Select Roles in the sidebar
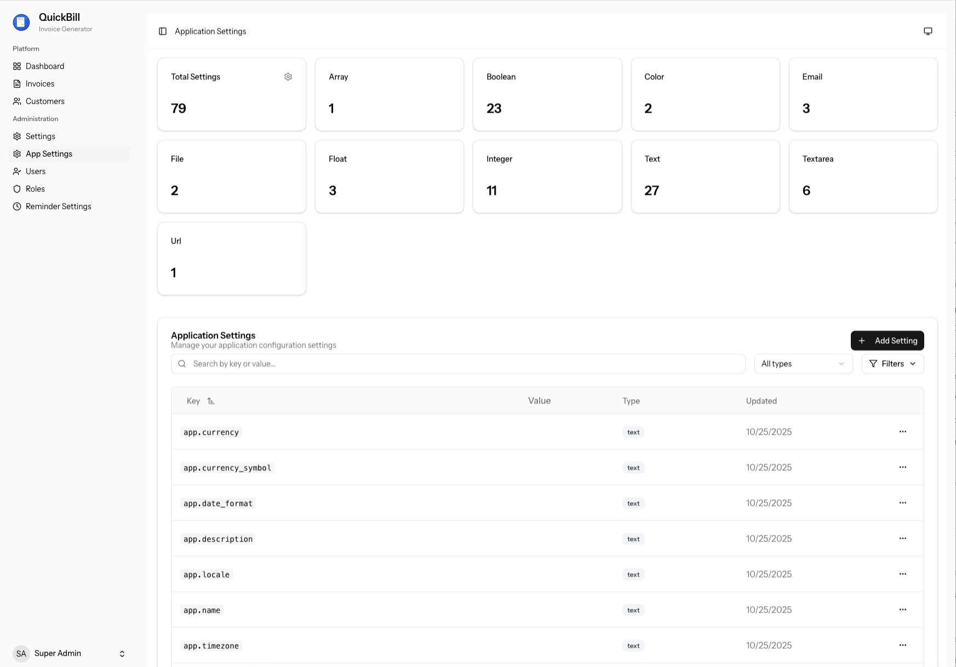 (35, 189)
